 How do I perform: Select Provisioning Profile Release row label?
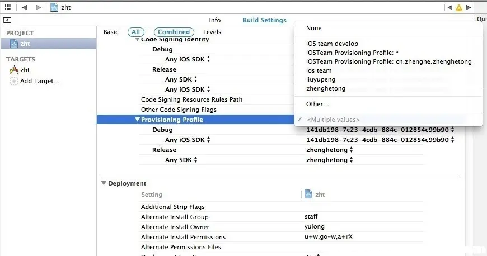164,150
